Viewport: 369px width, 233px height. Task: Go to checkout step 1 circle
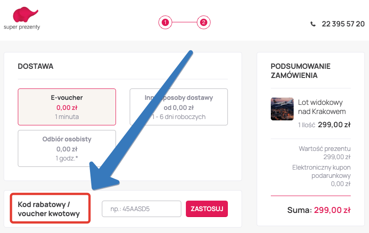[165, 22]
